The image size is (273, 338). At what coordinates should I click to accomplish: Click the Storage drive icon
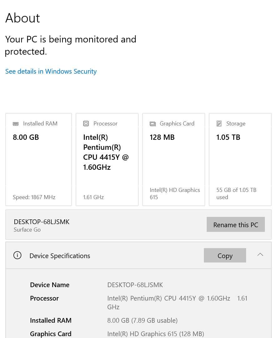(219, 124)
